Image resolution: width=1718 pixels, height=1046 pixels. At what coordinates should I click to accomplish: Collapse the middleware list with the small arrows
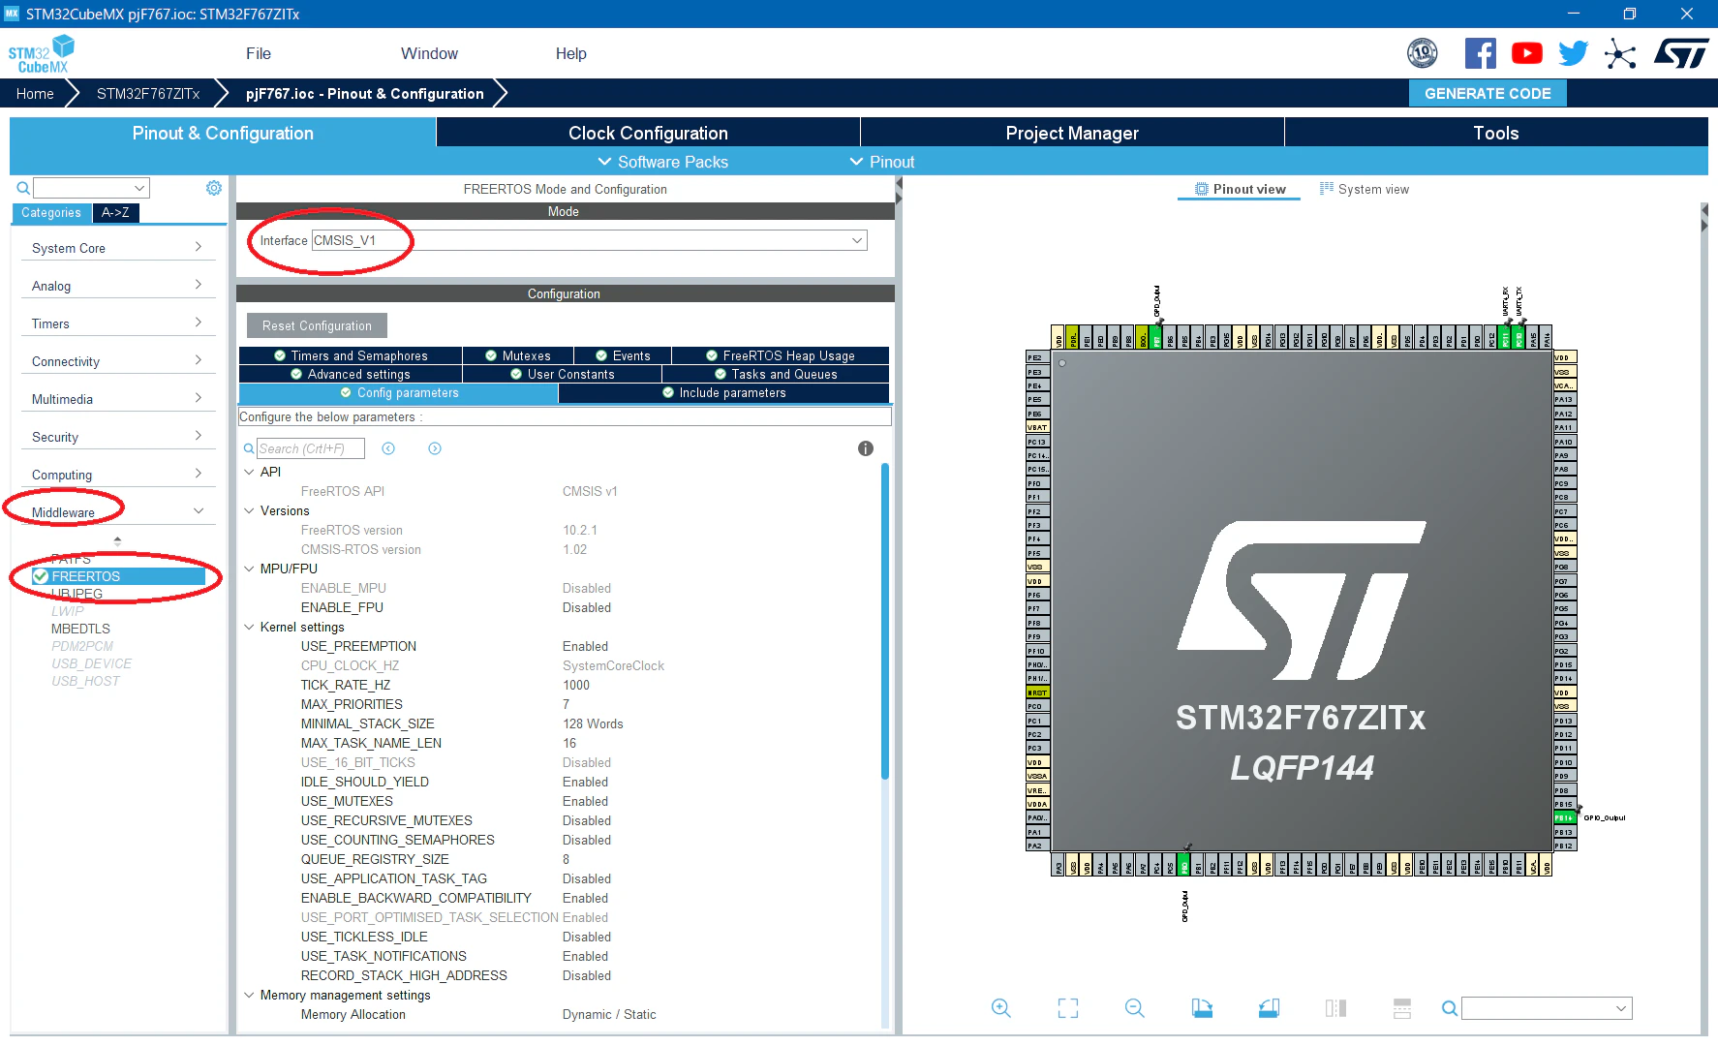118,540
